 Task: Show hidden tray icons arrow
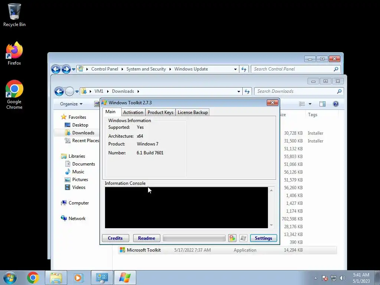315,278
